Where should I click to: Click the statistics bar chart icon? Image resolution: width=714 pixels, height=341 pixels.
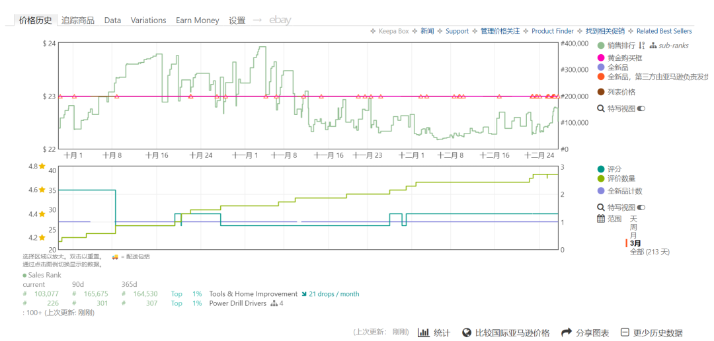click(x=424, y=332)
